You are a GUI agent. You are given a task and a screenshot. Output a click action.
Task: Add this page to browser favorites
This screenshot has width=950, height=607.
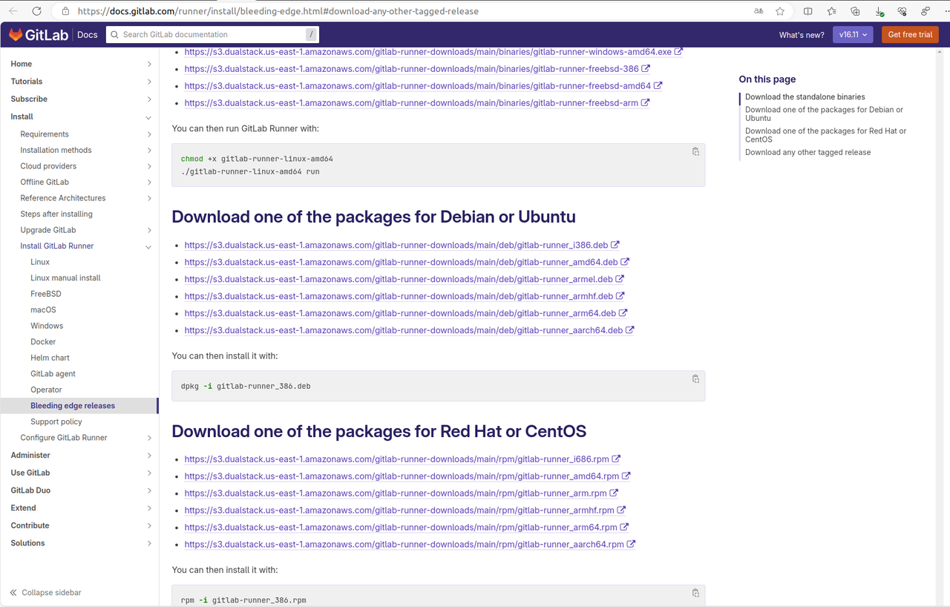click(x=780, y=11)
